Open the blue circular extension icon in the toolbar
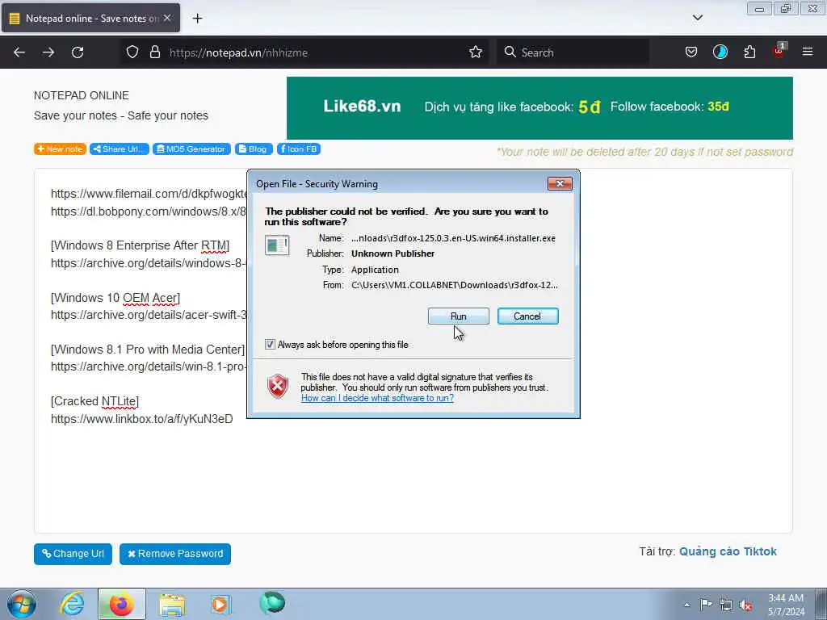Viewport: 827px width, 620px height. [720, 52]
